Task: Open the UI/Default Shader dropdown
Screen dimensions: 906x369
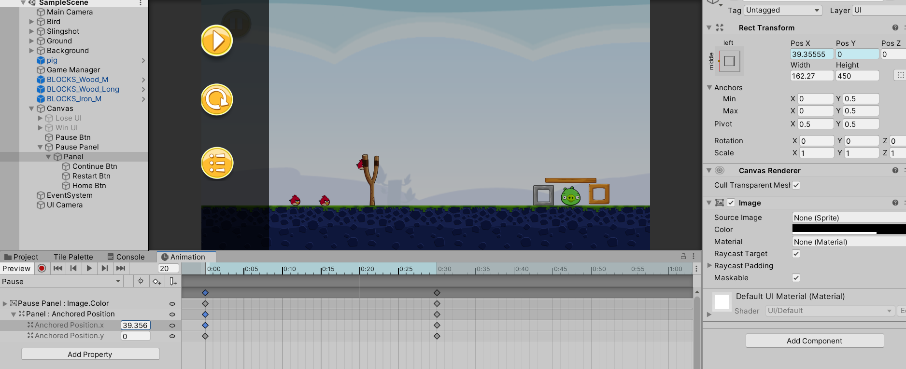Action: pos(830,311)
